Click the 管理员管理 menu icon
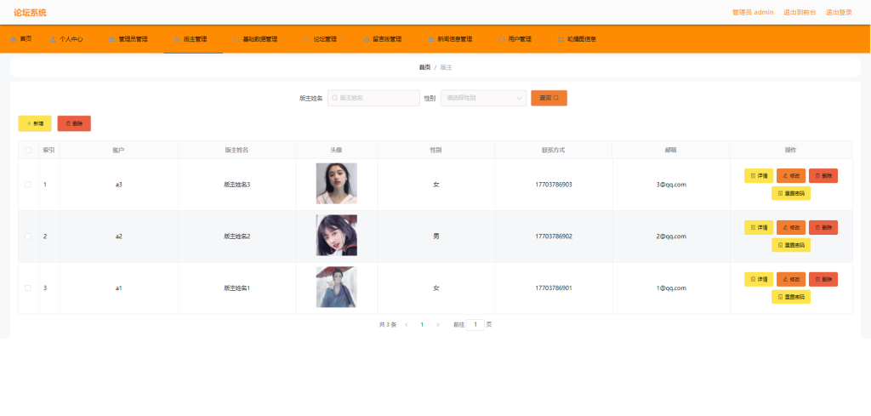The image size is (871, 416). pyautogui.click(x=112, y=39)
